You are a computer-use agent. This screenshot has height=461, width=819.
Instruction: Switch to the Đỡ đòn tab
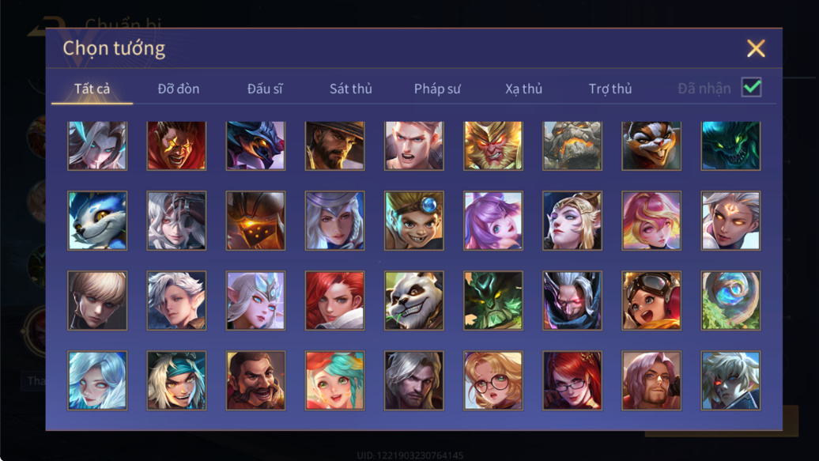click(179, 89)
